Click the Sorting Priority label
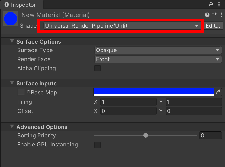225x167 pixels. click(37, 136)
